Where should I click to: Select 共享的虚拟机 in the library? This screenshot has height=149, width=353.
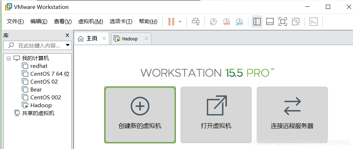[38, 113]
